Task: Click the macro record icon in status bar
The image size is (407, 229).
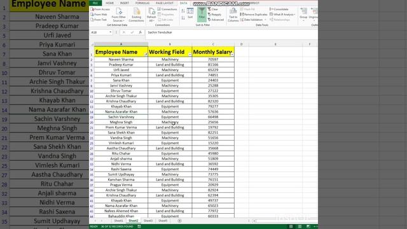Action: pos(139,226)
